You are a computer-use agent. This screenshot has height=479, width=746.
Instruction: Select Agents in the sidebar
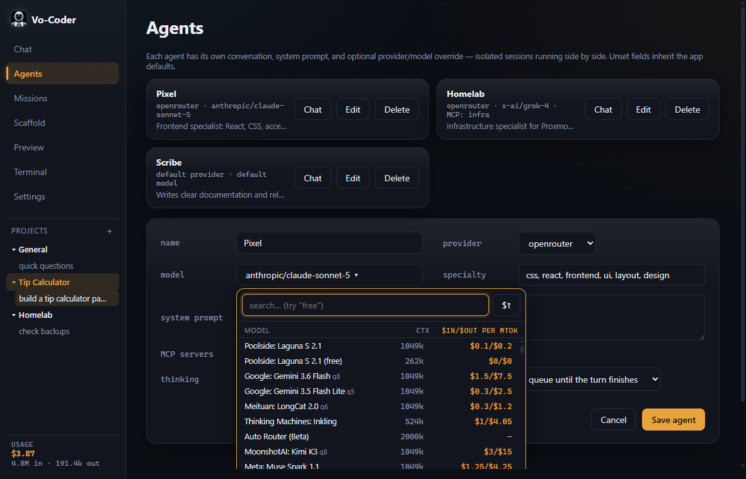[63, 74]
